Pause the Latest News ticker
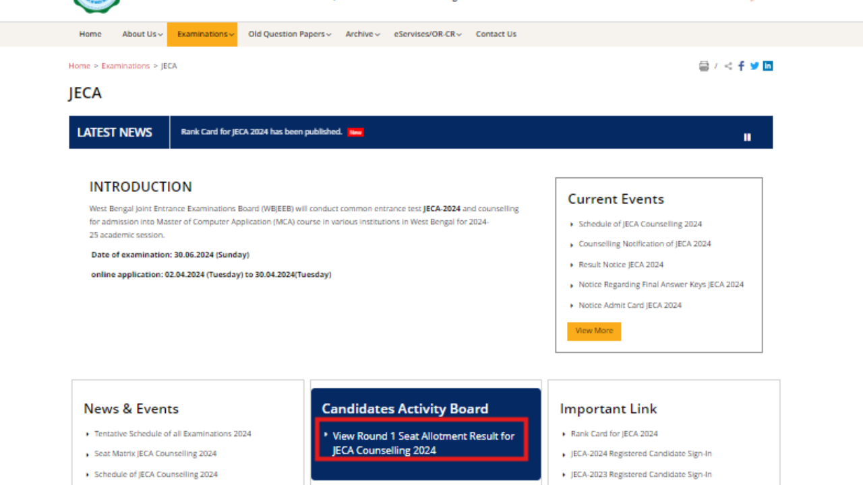This screenshot has height=485, width=863. pos(747,137)
